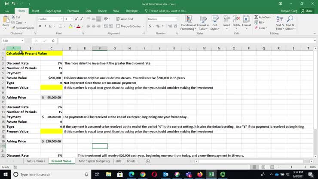Open Merge & Center dropdown arrow

pos(144,26)
